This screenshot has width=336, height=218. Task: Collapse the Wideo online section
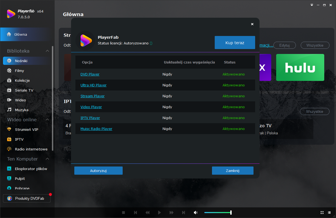point(47,120)
